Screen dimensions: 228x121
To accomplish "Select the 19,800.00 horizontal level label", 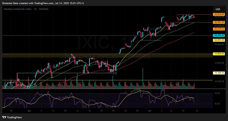I will click(x=219, y=54).
